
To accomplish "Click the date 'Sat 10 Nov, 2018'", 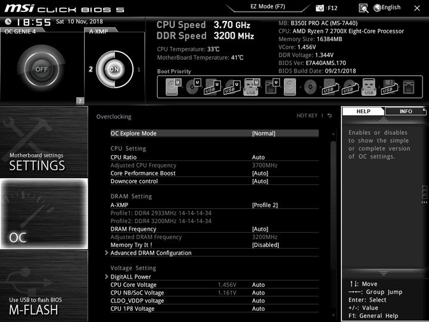I will 79,21.
